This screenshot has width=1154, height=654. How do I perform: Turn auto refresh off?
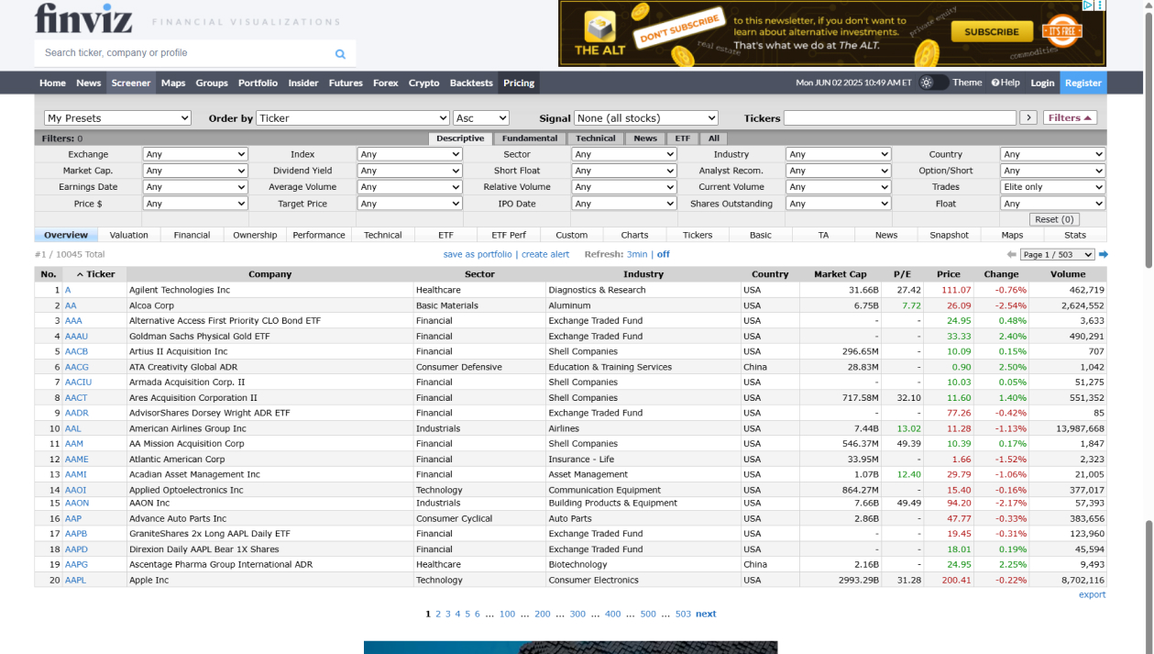(664, 255)
